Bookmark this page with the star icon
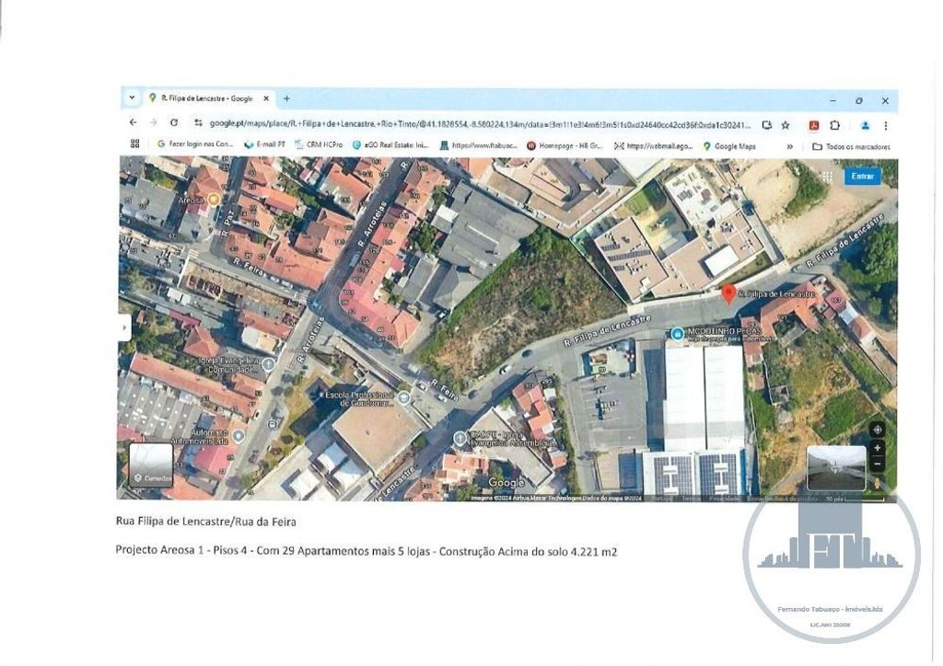The width and height of the screenshot is (943, 666). 786,124
